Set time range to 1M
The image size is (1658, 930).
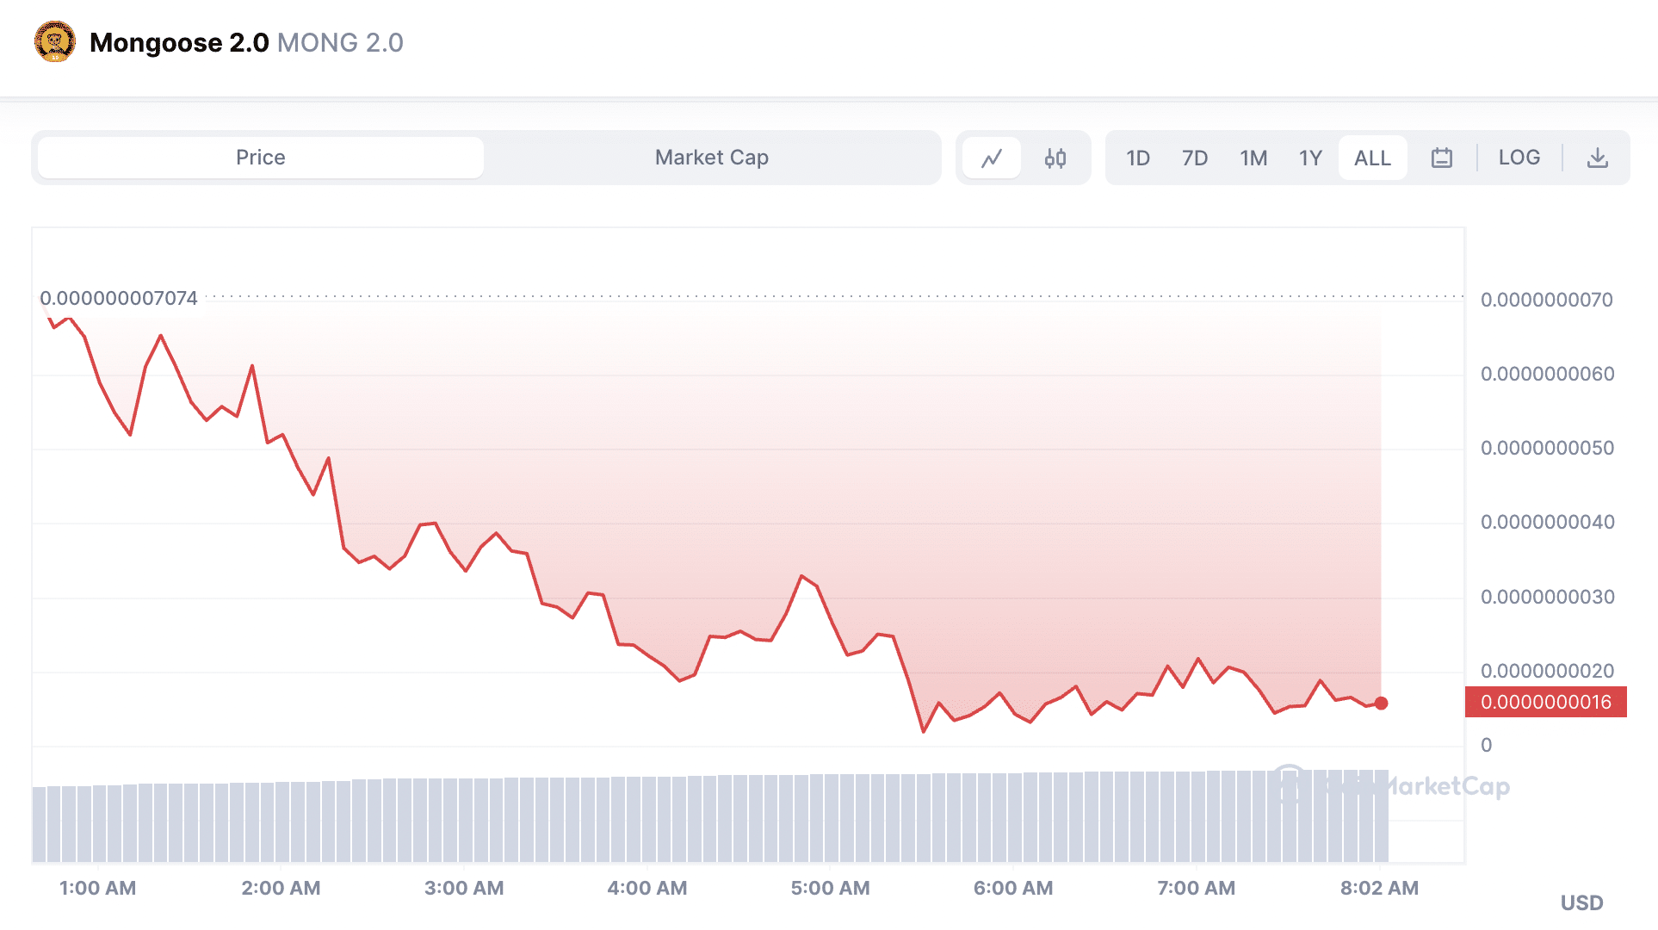(1253, 158)
